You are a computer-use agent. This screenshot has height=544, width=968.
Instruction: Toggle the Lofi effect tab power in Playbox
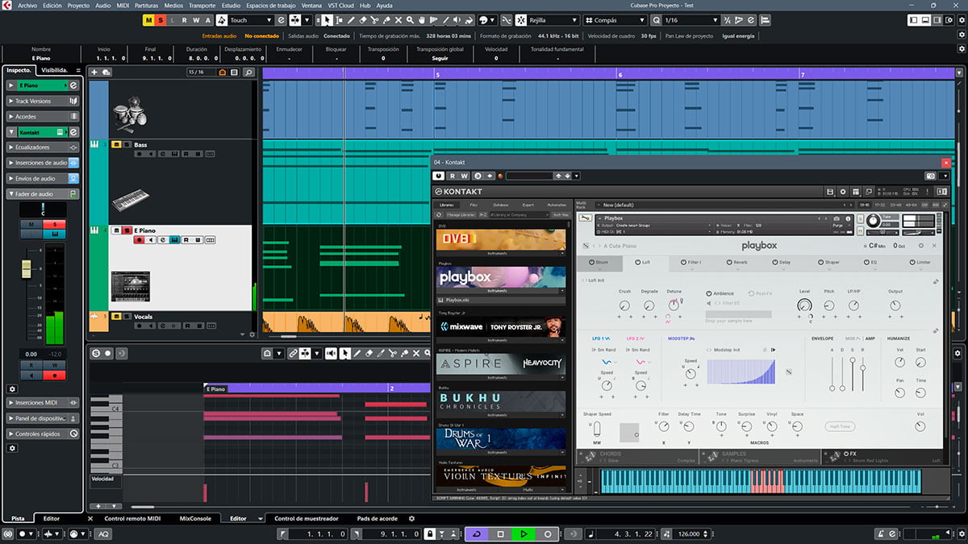pyautogui.click(x=637, y=262)
